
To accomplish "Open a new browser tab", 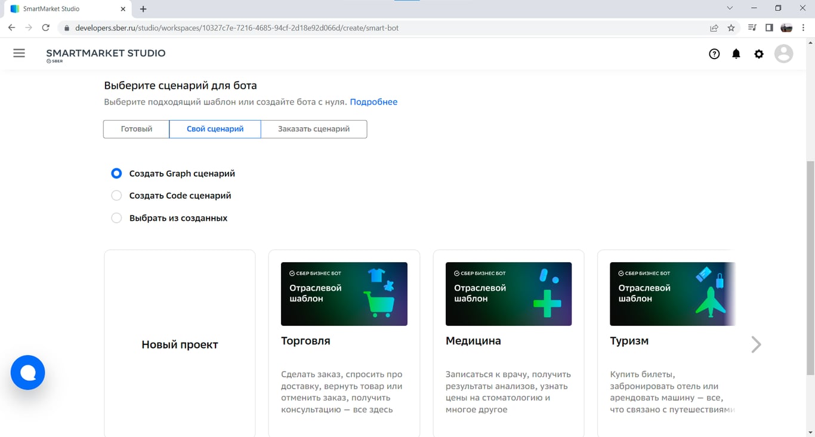I will pyautogui.click(x=143, y=9).
